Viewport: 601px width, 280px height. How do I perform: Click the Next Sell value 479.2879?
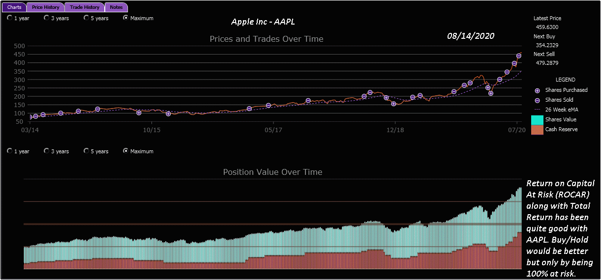547,63
